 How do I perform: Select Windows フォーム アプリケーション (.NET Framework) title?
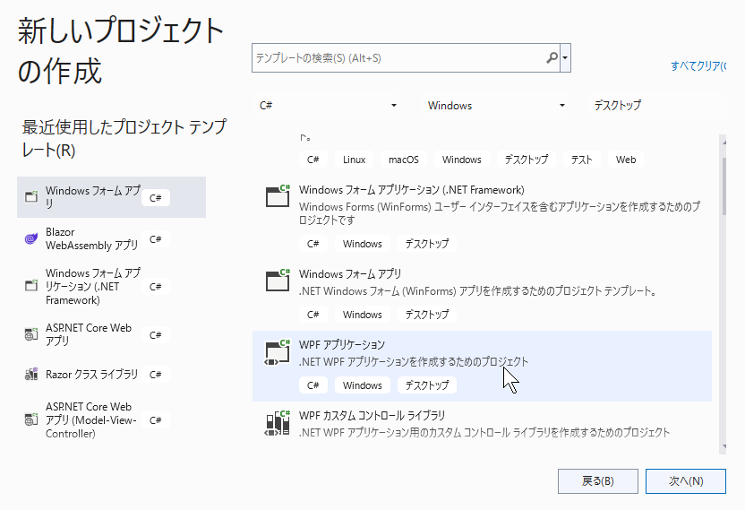pyautogui.click(x=412, y=190)
